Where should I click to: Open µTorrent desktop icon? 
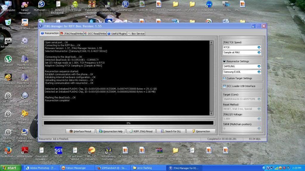pyautogui.click(x=8, y=61)
